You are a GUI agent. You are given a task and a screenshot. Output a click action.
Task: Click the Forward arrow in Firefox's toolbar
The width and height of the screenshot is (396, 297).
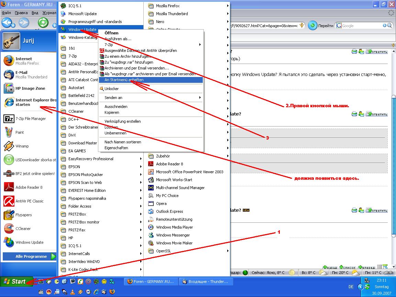[x=24, y=23]
